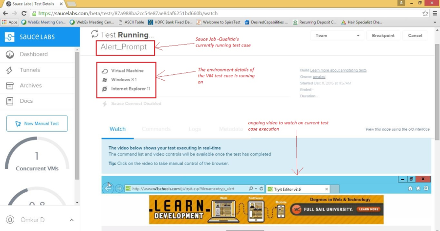Bookmark this page with star icon
Screen dimensions: 440x231
pyautogui.click(x=426, y=14)
